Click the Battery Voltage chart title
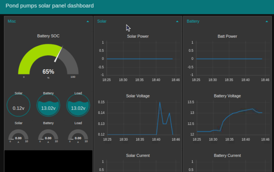 pyautogui.click(x=227, y=96)
